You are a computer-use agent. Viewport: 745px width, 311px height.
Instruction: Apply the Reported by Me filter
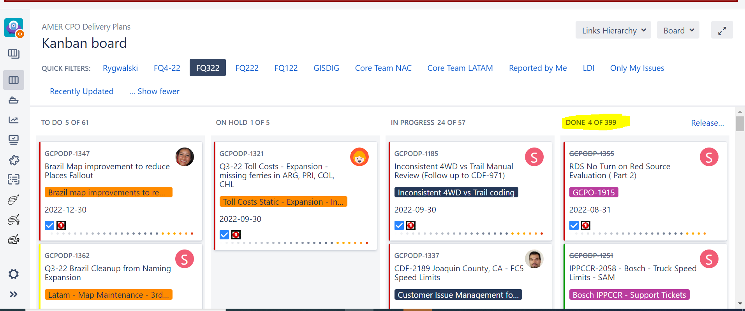click(538, 68)
